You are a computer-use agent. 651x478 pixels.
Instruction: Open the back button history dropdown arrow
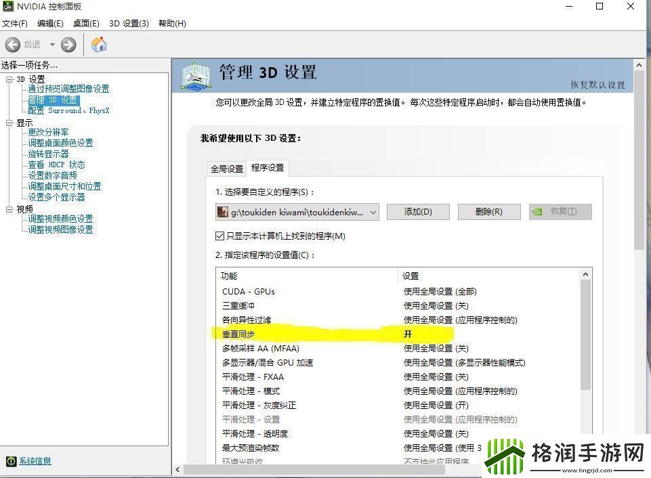(x=51, y=44)
